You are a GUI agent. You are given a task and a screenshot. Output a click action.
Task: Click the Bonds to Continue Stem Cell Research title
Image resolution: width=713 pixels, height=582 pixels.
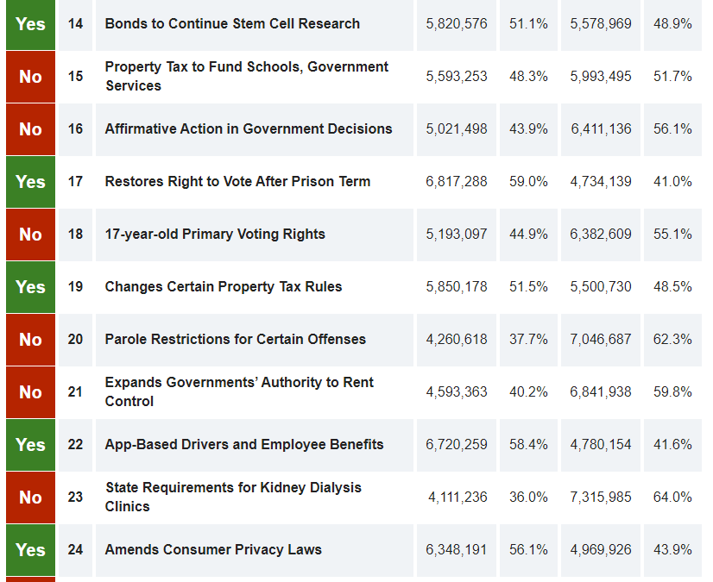coord(232,24)
